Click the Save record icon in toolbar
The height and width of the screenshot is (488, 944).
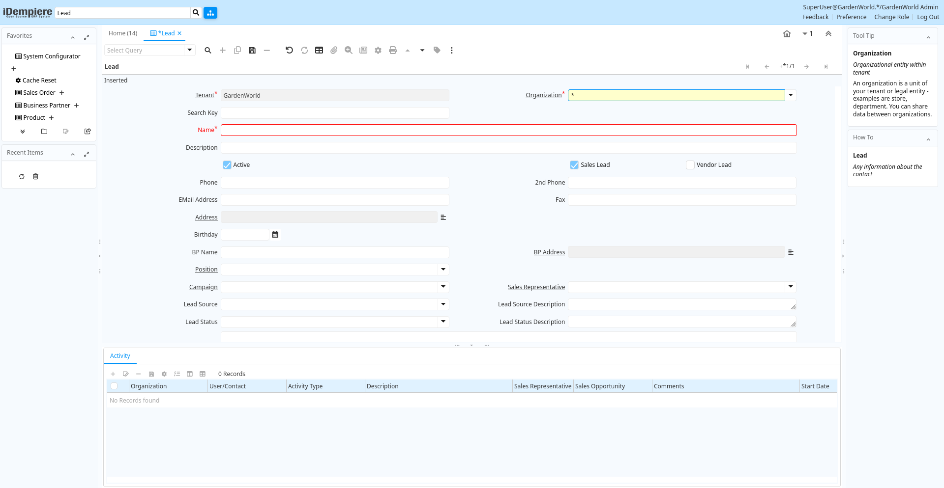click(x=252, y=50)
